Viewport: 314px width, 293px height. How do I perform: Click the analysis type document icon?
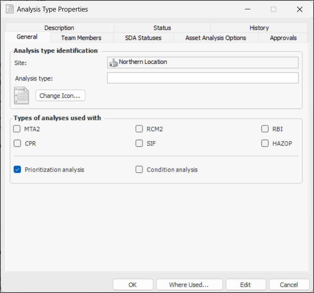pos(21,96)
